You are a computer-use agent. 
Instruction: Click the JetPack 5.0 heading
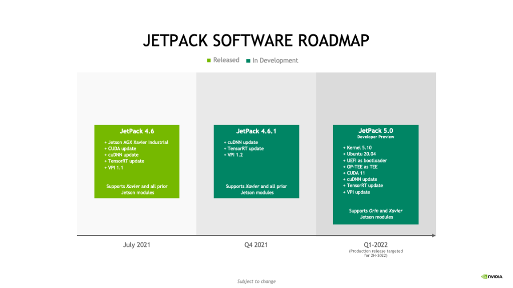(376, 130)
